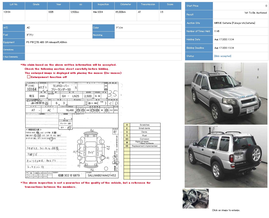Select lot number 10164 in the top table
Image resolution: width=269 pixels, height=218 pixels.
click(7, 12)
